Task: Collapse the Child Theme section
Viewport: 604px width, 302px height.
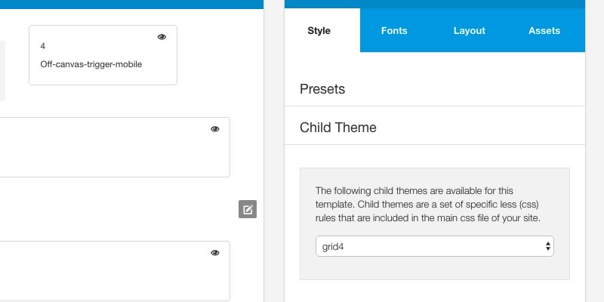Action: point(338,128)
